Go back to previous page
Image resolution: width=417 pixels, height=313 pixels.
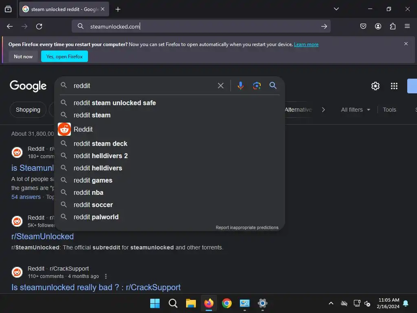[x=10, y=26]
